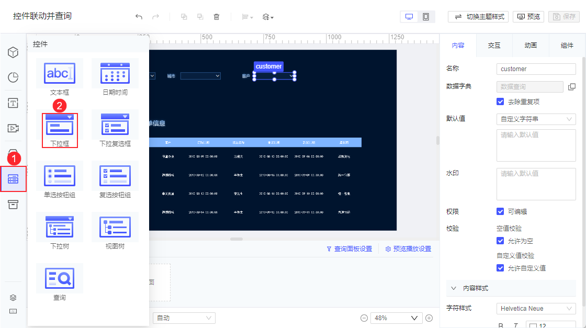Click the send-to-back layer icon
Screen dimensions: 586x328
200,17
